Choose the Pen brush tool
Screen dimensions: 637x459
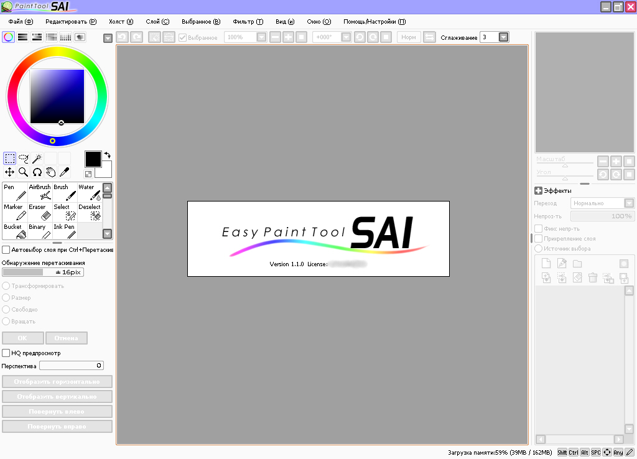(x=15, y=192)
